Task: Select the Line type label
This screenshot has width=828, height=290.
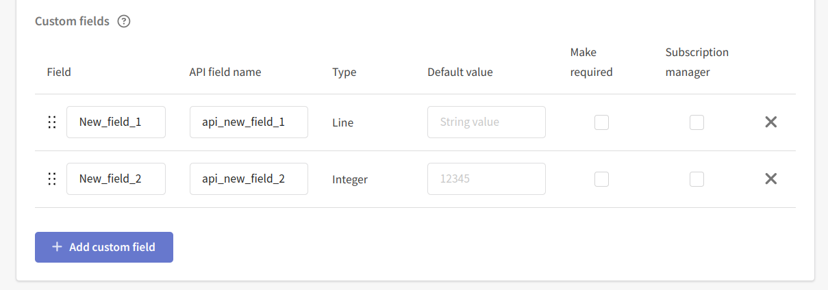Action: [x=342, y=122]
